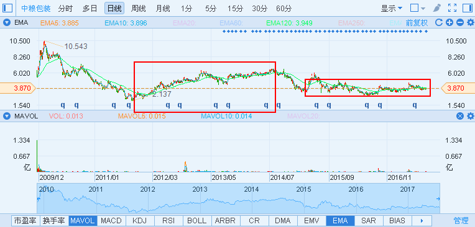
Task: Click the EMA250 legend label
Action: [352, 23]
